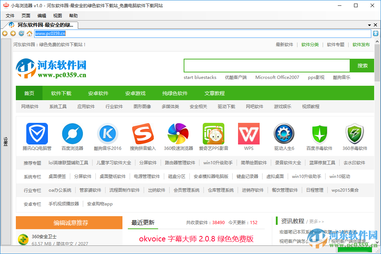Click the refresh page icon
The image size is (381, 254).
[21, 34]
